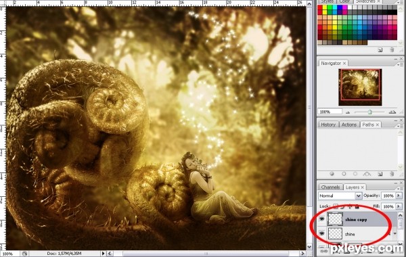Switch to the Channels tab
406x257 pixels.
pos(330,187)
